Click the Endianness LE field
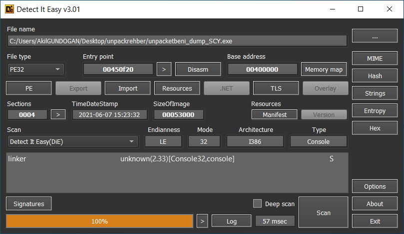Viewport: 404px width, 234px height. (x=163, y=141)
